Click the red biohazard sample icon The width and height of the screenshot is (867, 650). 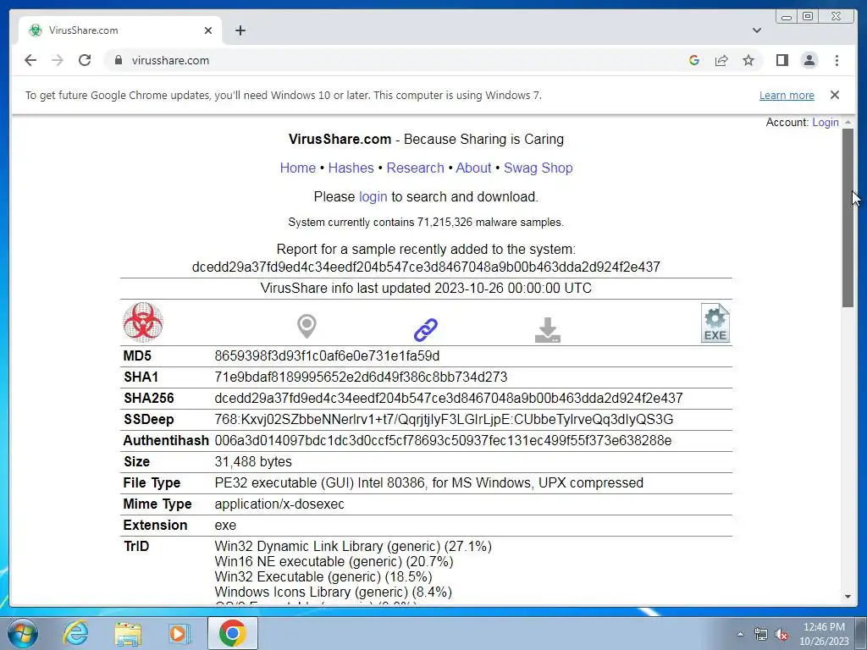coord(143,322)
